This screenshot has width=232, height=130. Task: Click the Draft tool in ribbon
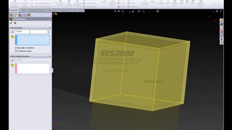pyautogui.click(x=121, y=3)
